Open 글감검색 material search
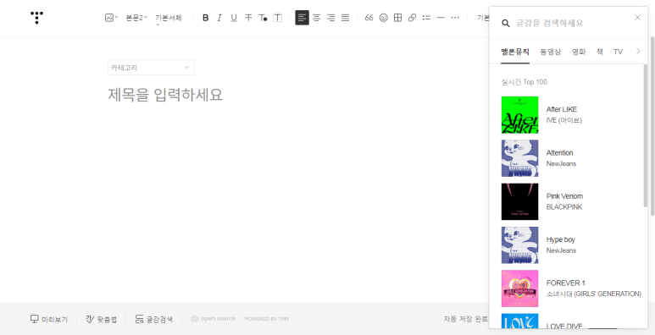Image resolution: width=655 pixels, height=335 pixels. 153,319
